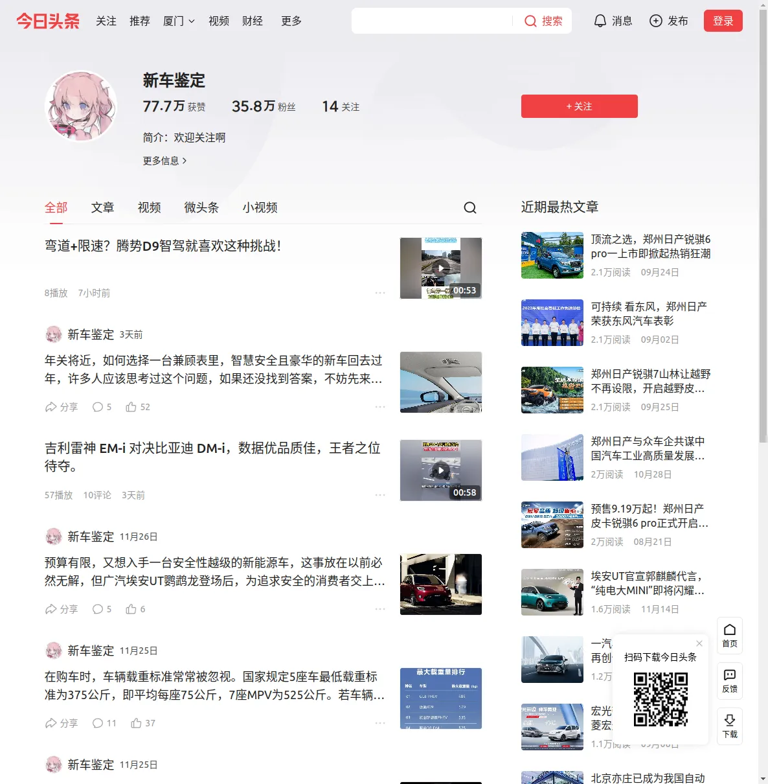768x784 pixels.
Task: Follow 新车鉴定 with the + 关注 button
Action: pos(580,106)
